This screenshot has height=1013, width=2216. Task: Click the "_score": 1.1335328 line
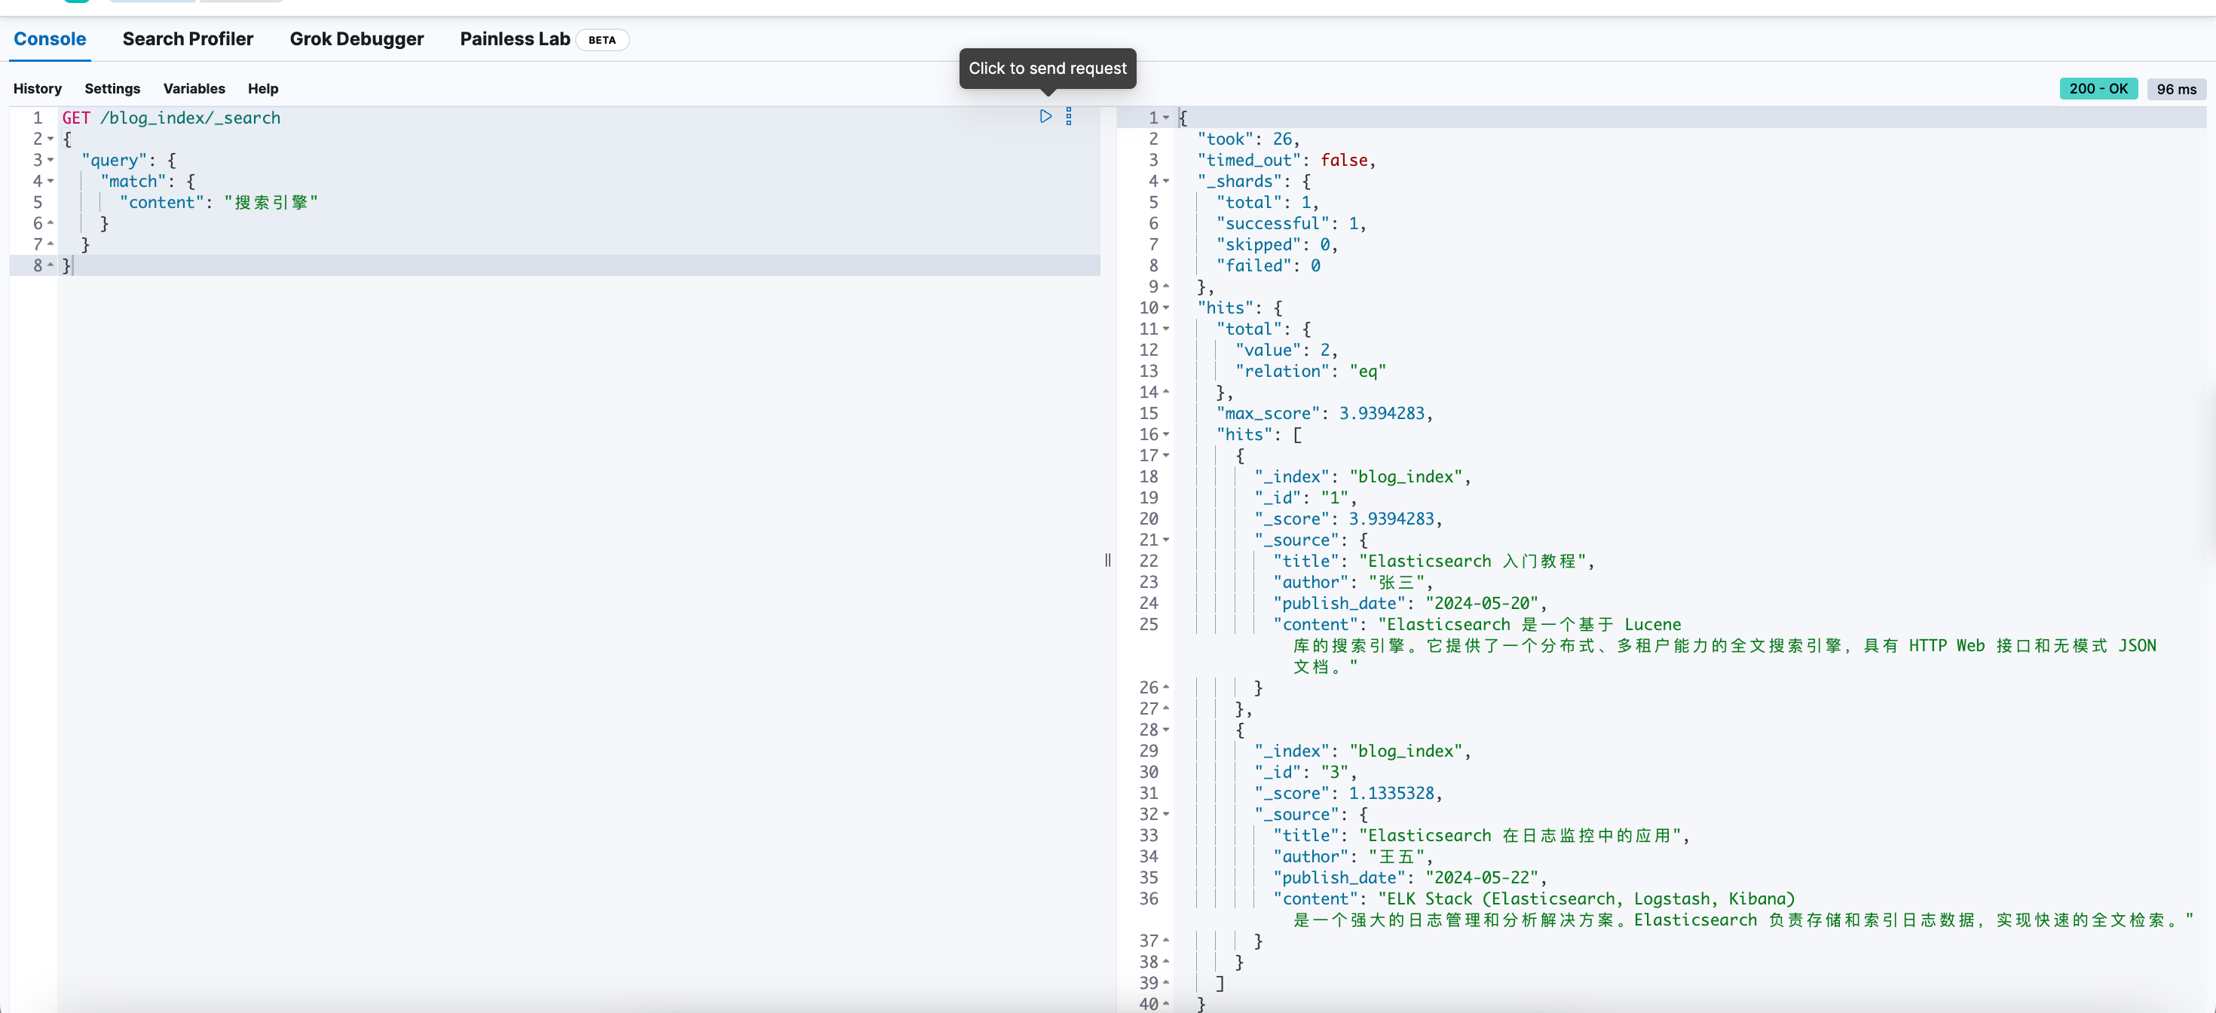tap(1348, 794)
